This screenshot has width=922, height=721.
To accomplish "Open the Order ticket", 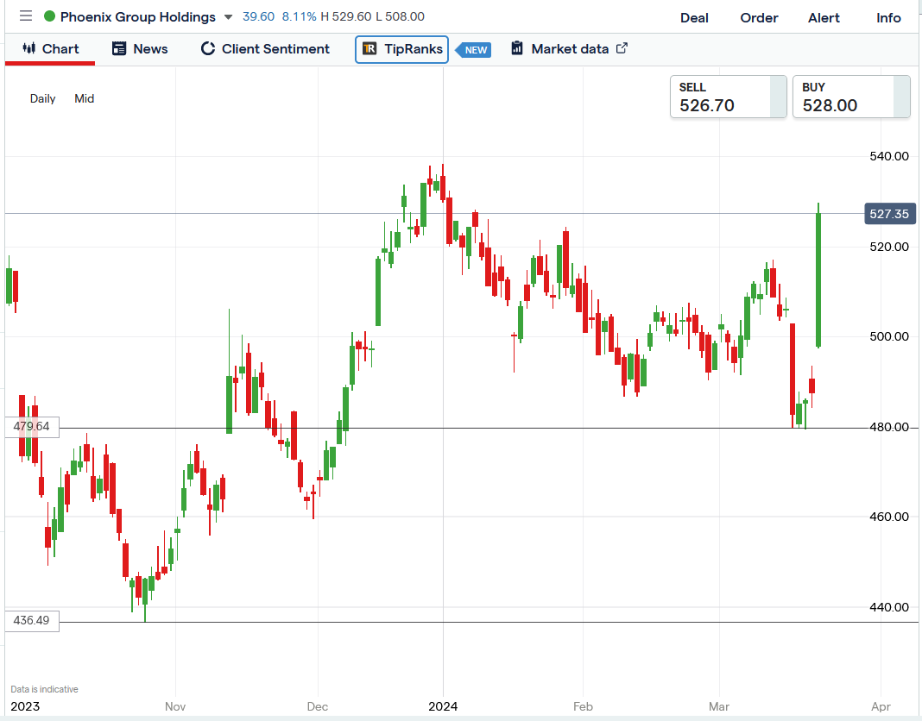I will pyautogui.click(x=759, y=18).
